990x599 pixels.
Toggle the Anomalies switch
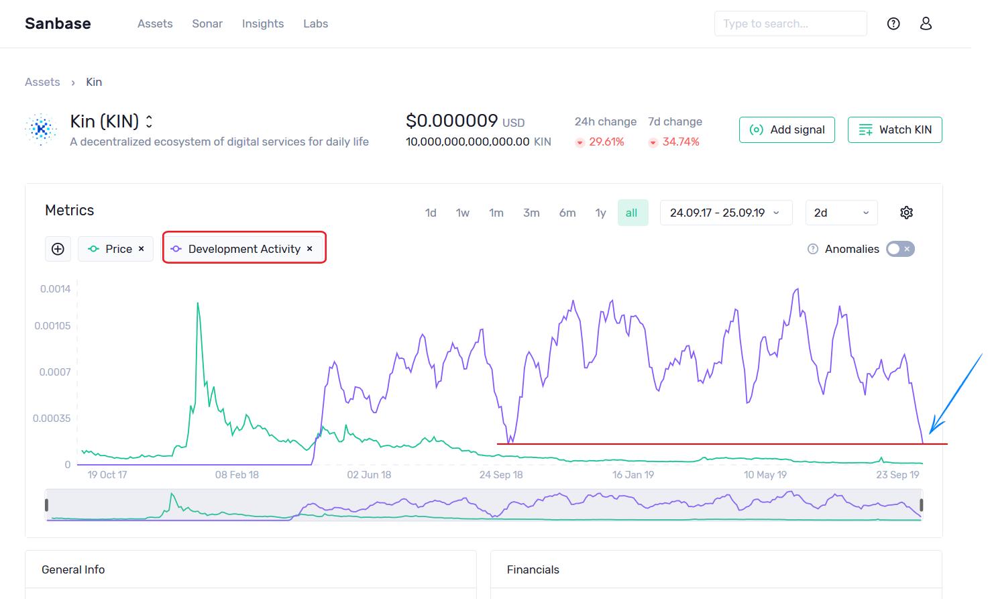[x=900, y=249]
